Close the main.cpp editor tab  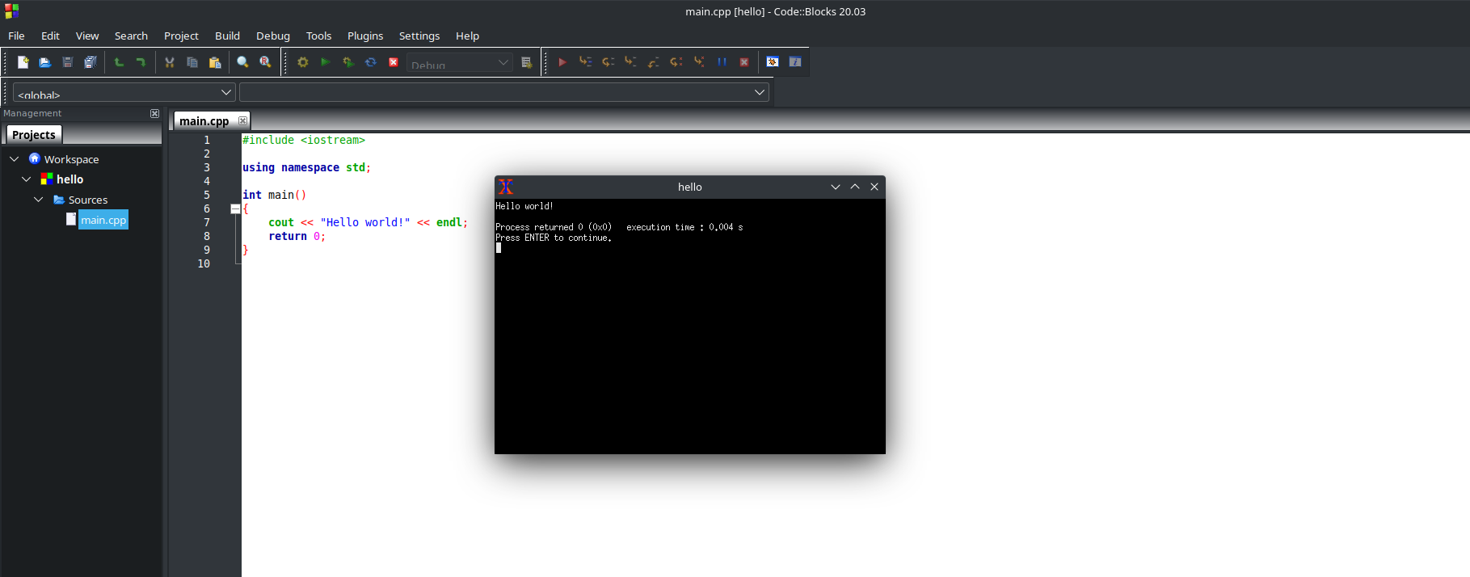[x=242, y=121]
